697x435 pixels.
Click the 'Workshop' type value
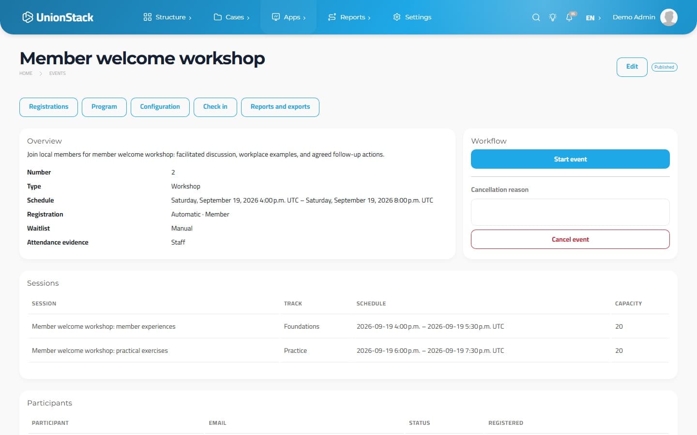pyautogui.click(x=185, y=186)
